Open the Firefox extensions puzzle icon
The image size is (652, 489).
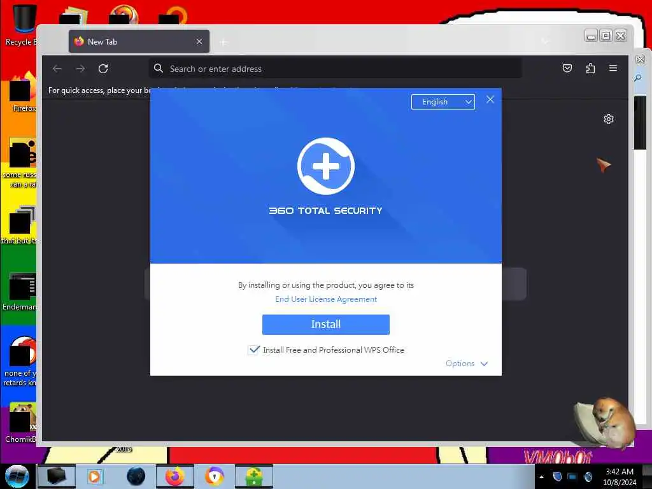tap(590, 68)
